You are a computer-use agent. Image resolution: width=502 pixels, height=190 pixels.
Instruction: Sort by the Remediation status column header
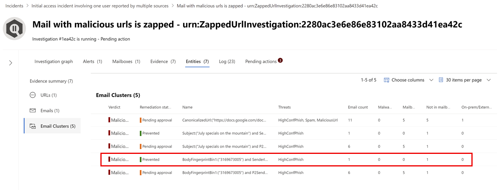156,107
